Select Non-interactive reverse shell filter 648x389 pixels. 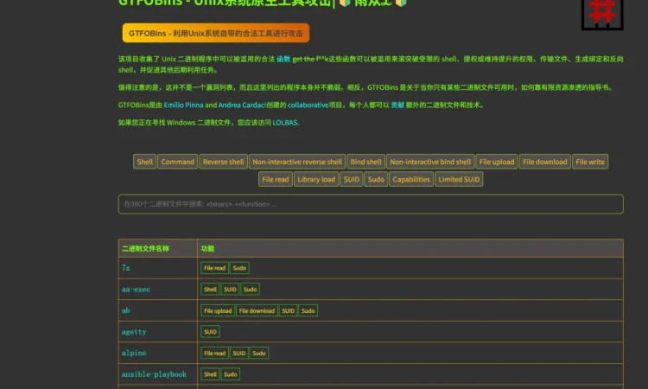click(x=297, y=162)
